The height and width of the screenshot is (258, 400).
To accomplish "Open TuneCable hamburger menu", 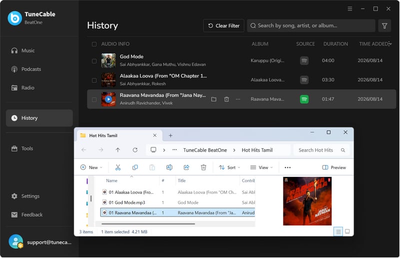I will pyautogui.click(x=349, y=9).
